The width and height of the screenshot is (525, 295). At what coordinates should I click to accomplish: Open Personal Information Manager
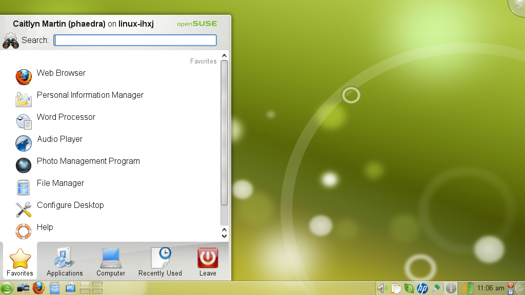[90, 96]
